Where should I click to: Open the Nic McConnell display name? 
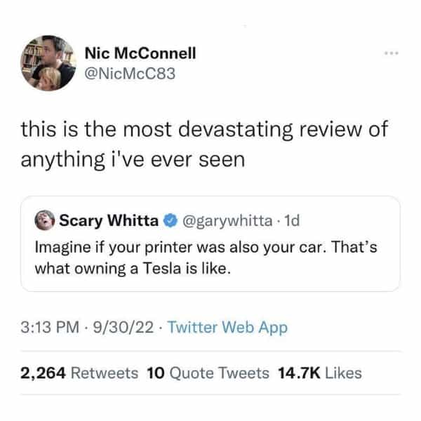(140, 53)
